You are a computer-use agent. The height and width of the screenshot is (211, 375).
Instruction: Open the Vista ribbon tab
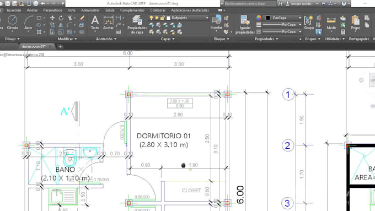coord(72,10)
